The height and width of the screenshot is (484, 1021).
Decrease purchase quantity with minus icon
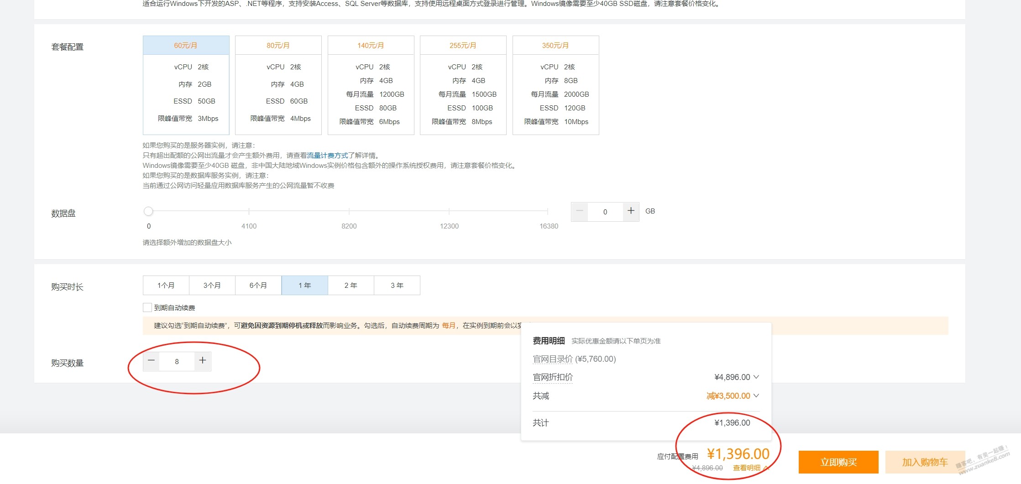click(x=151, y=361)
